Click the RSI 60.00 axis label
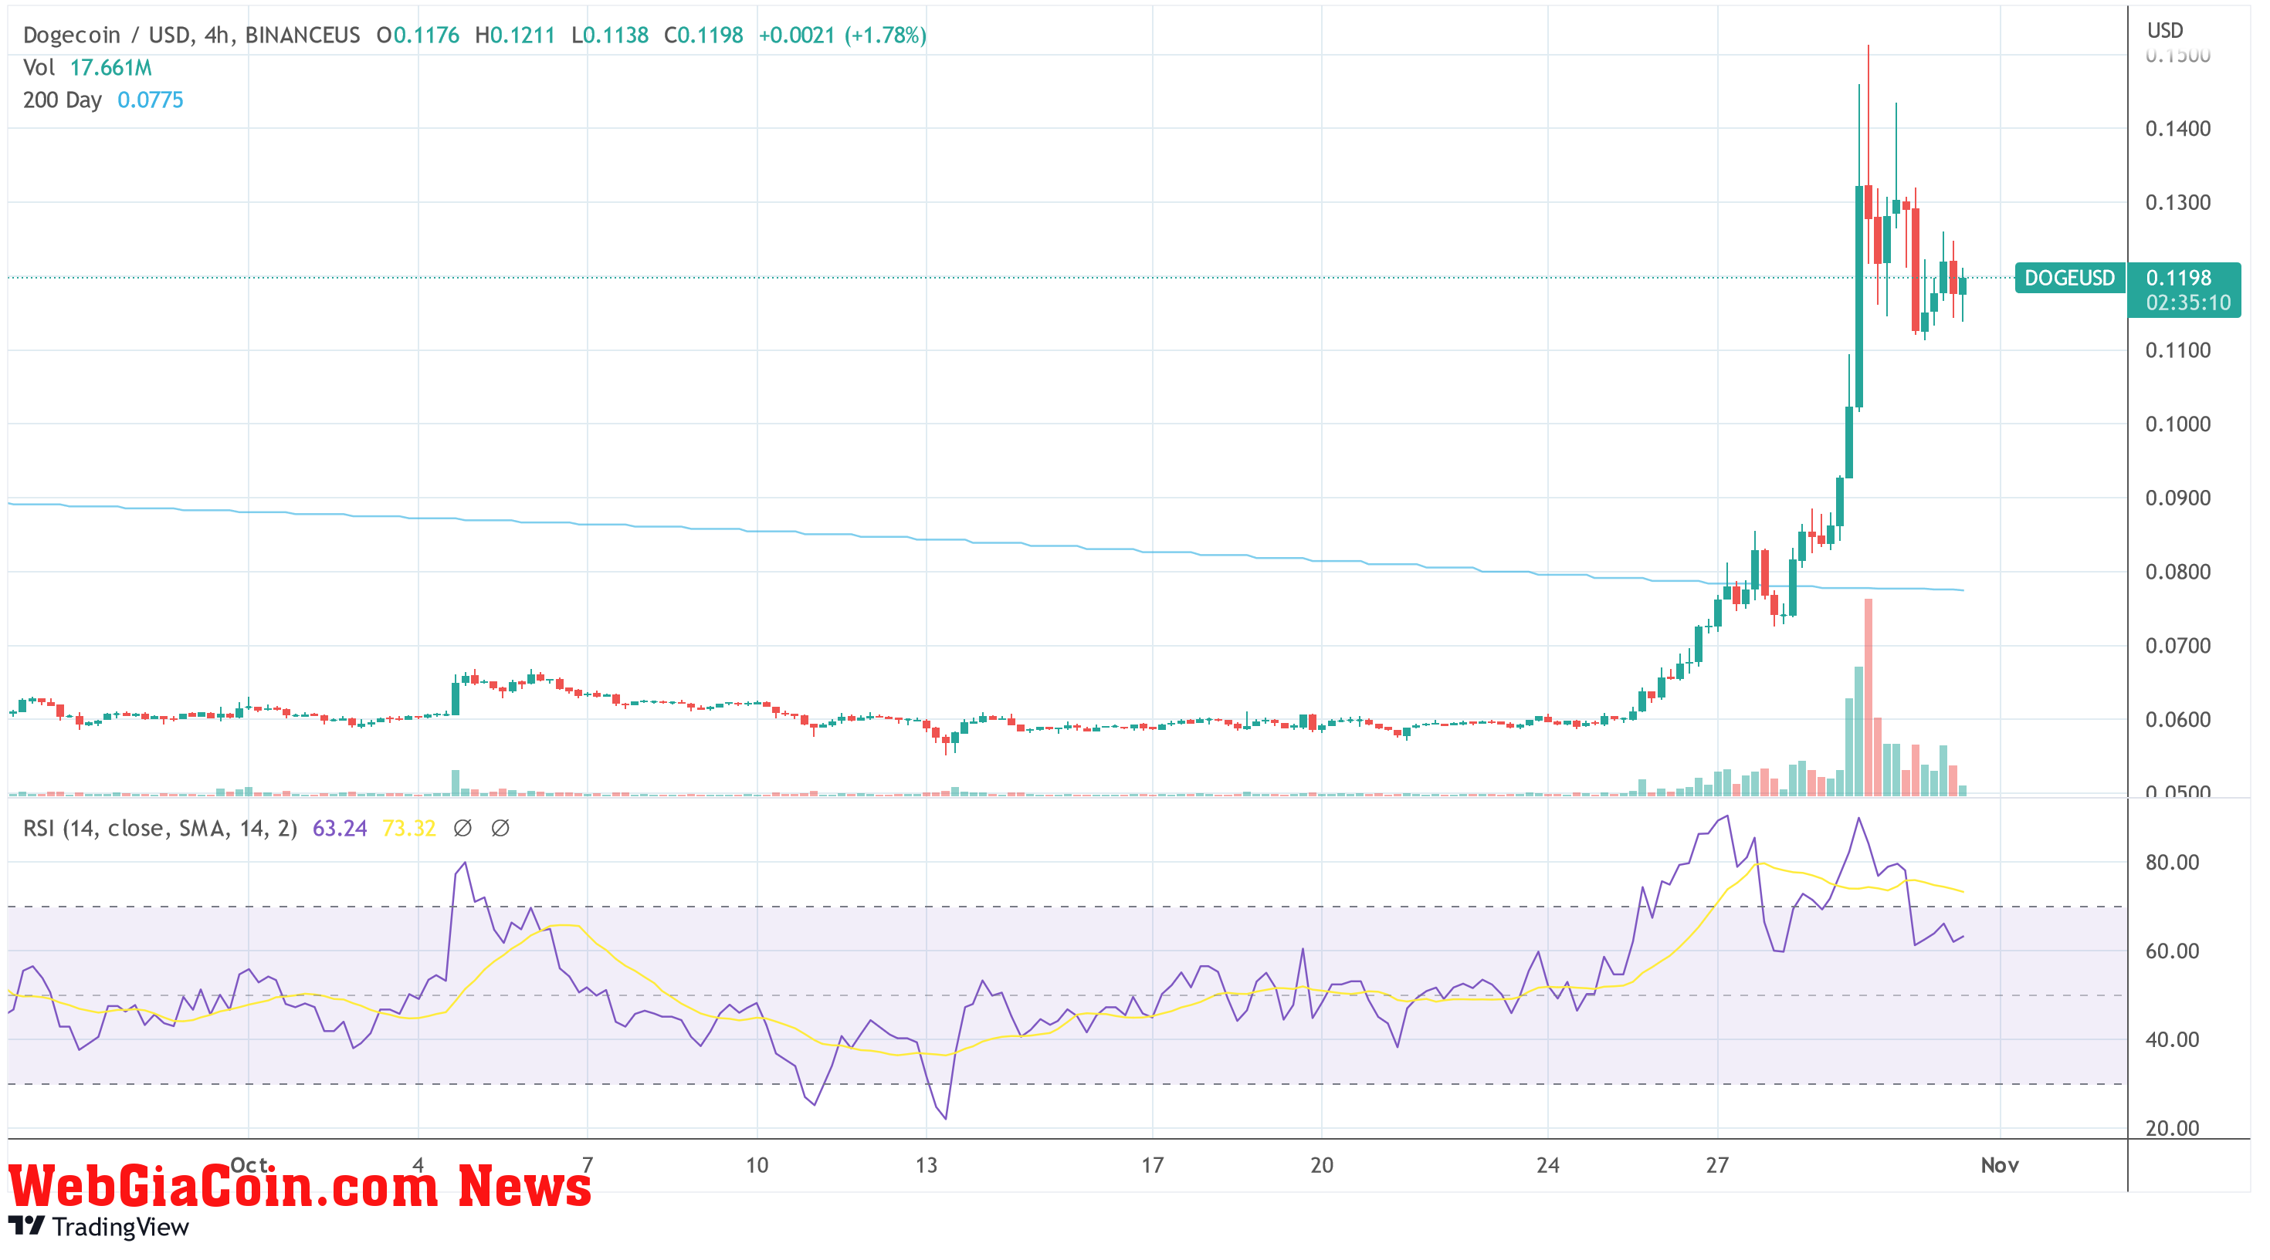The image size is (2270, 1260). tap(2172, 952)
